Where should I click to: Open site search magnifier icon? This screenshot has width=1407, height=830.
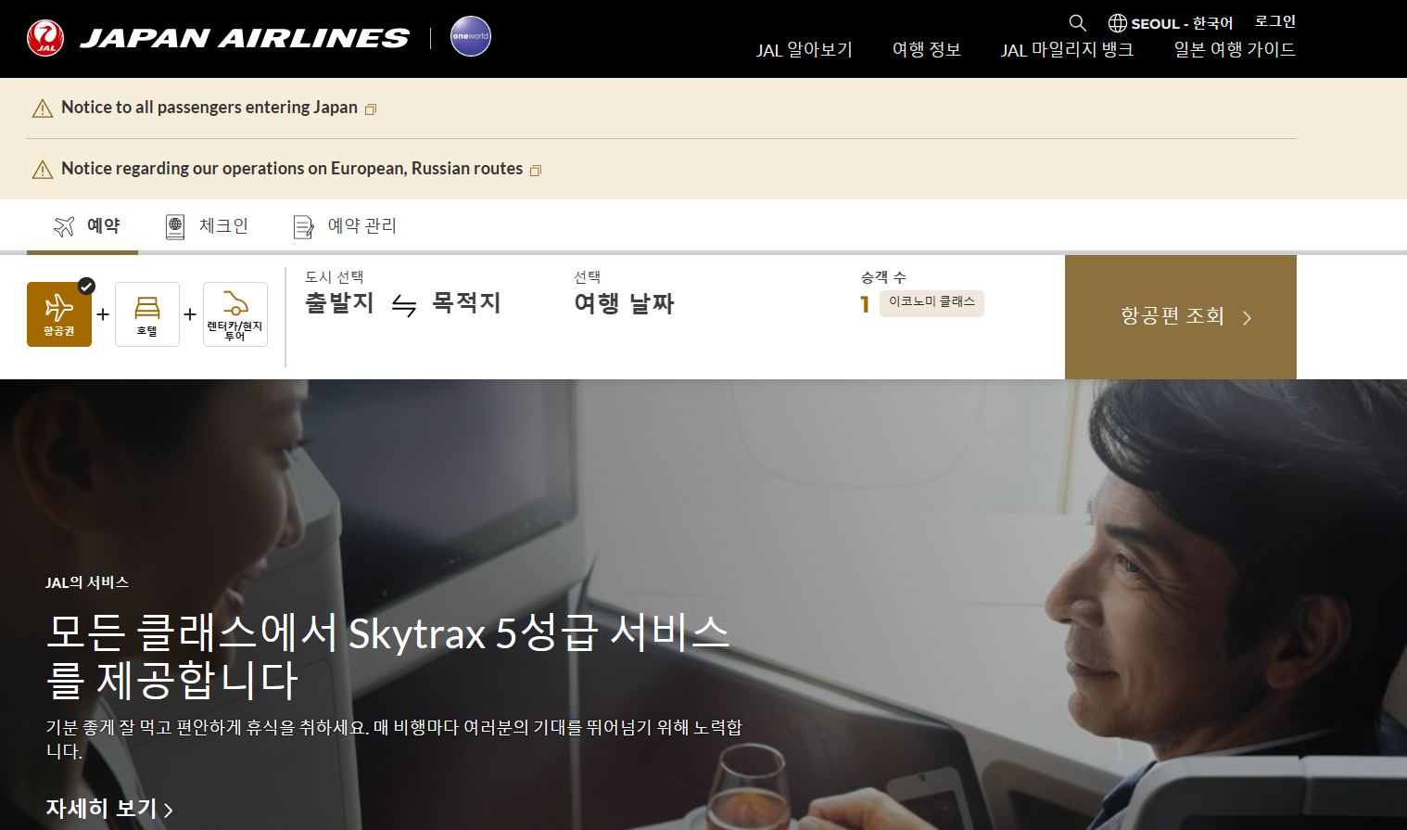1077,22
